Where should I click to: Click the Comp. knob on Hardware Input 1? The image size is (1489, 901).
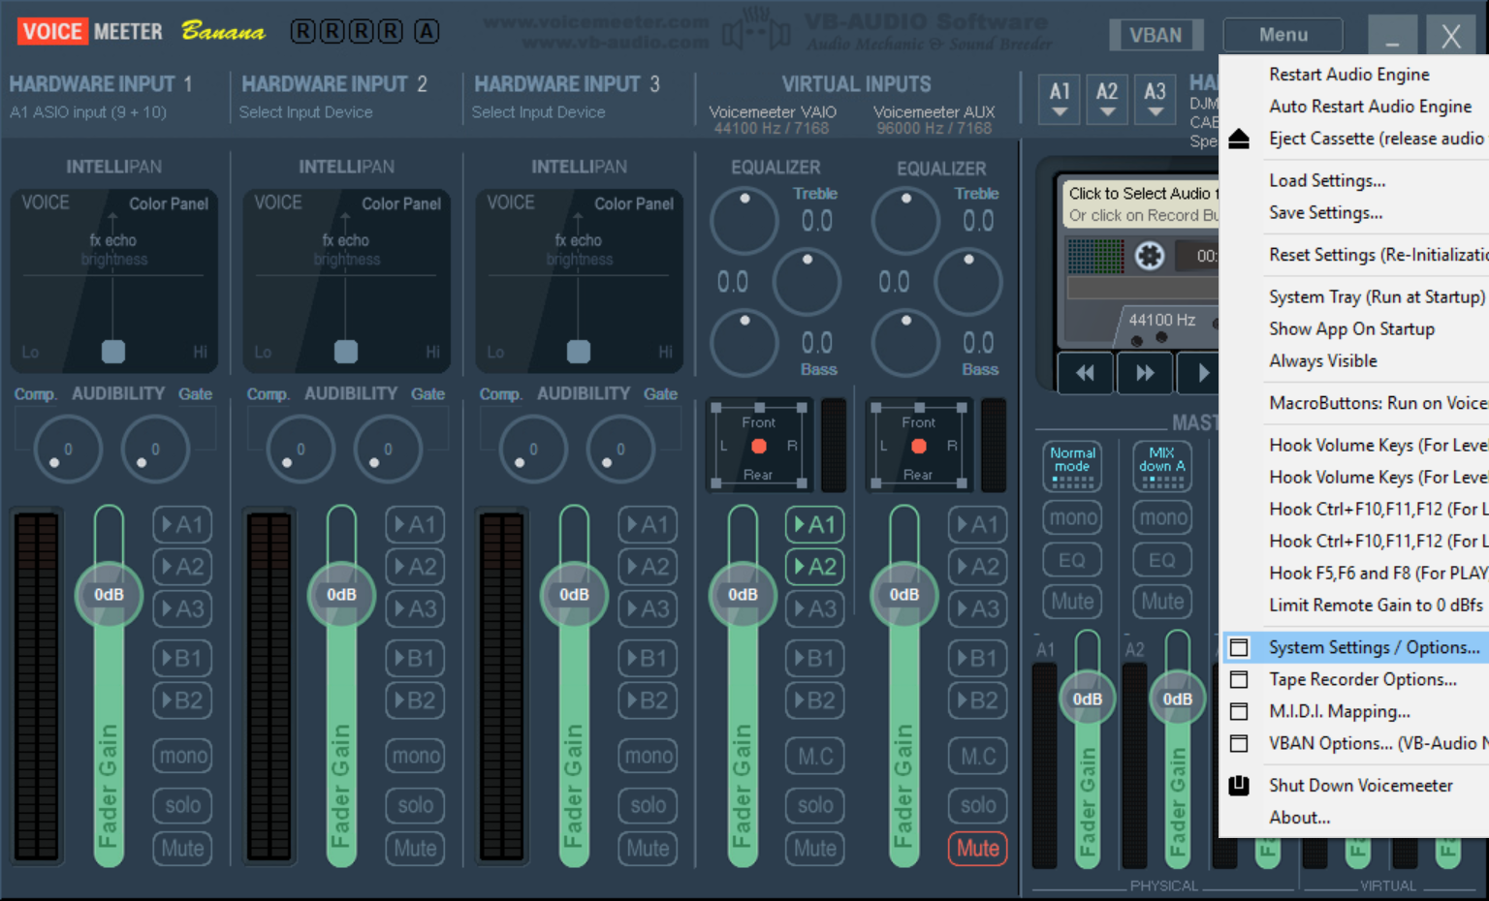click(x=68, y=450)
